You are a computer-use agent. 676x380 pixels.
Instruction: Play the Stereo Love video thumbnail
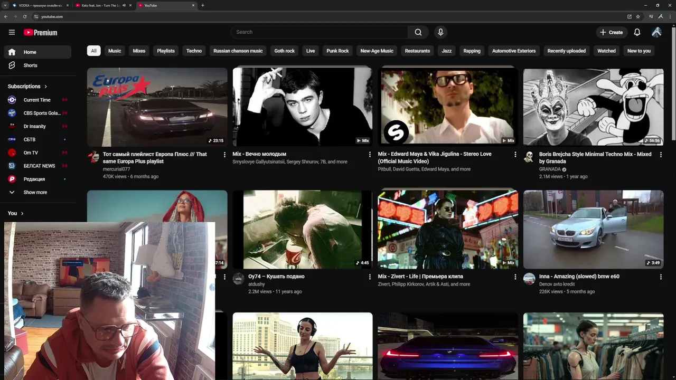448,107
